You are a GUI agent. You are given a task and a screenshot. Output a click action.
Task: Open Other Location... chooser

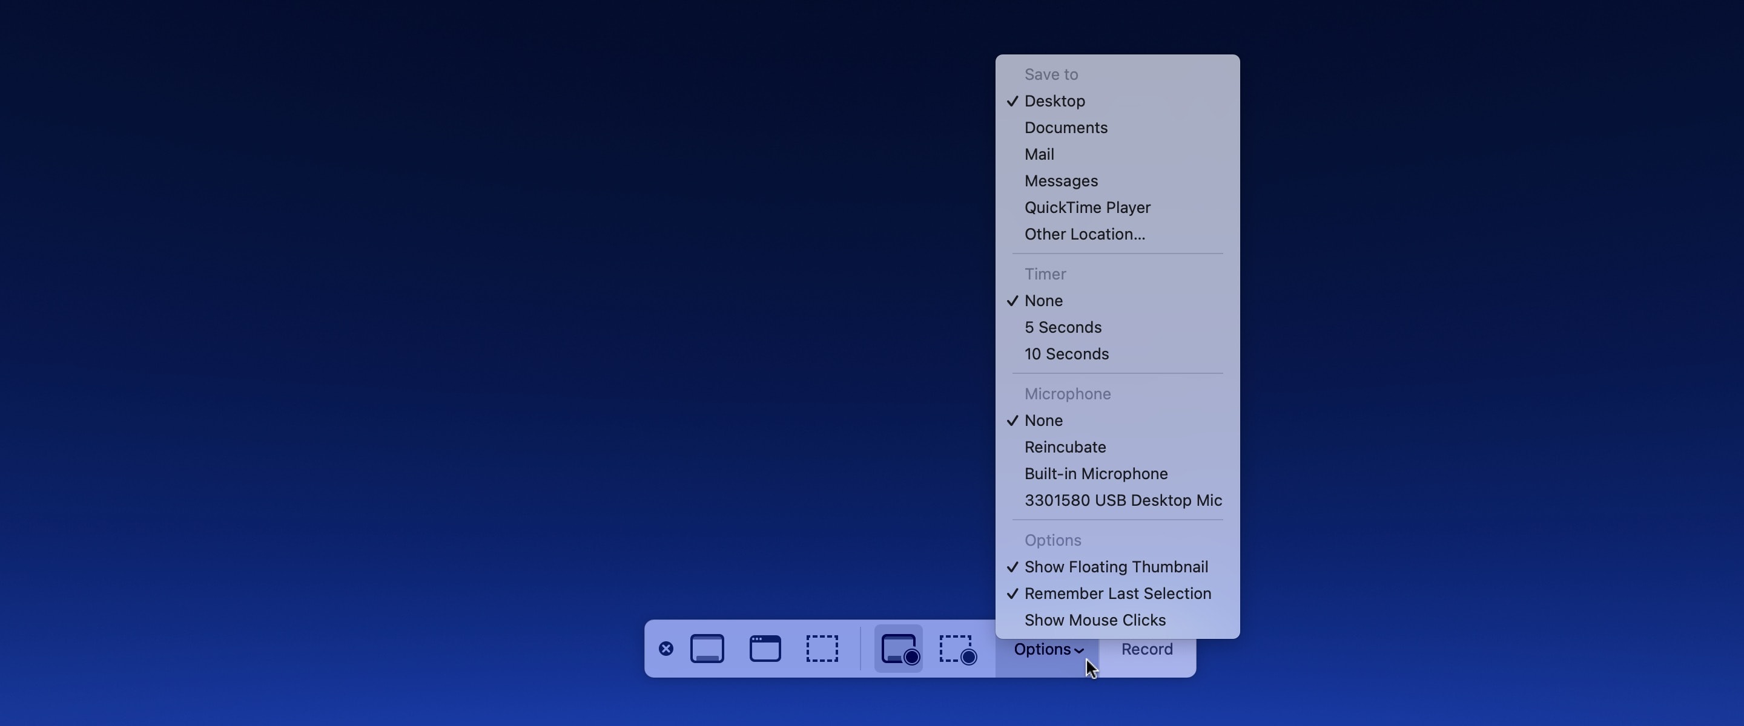point(1085,234)
